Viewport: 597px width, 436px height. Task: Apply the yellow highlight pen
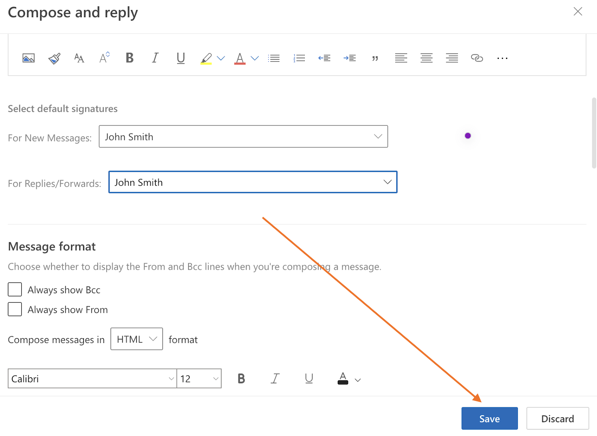click(x=206, y=59)
